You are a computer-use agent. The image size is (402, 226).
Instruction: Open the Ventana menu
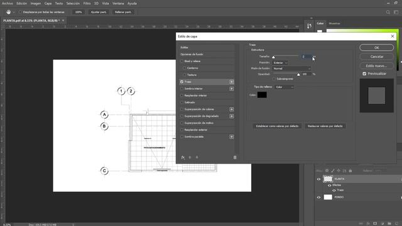tap(118, 3)
